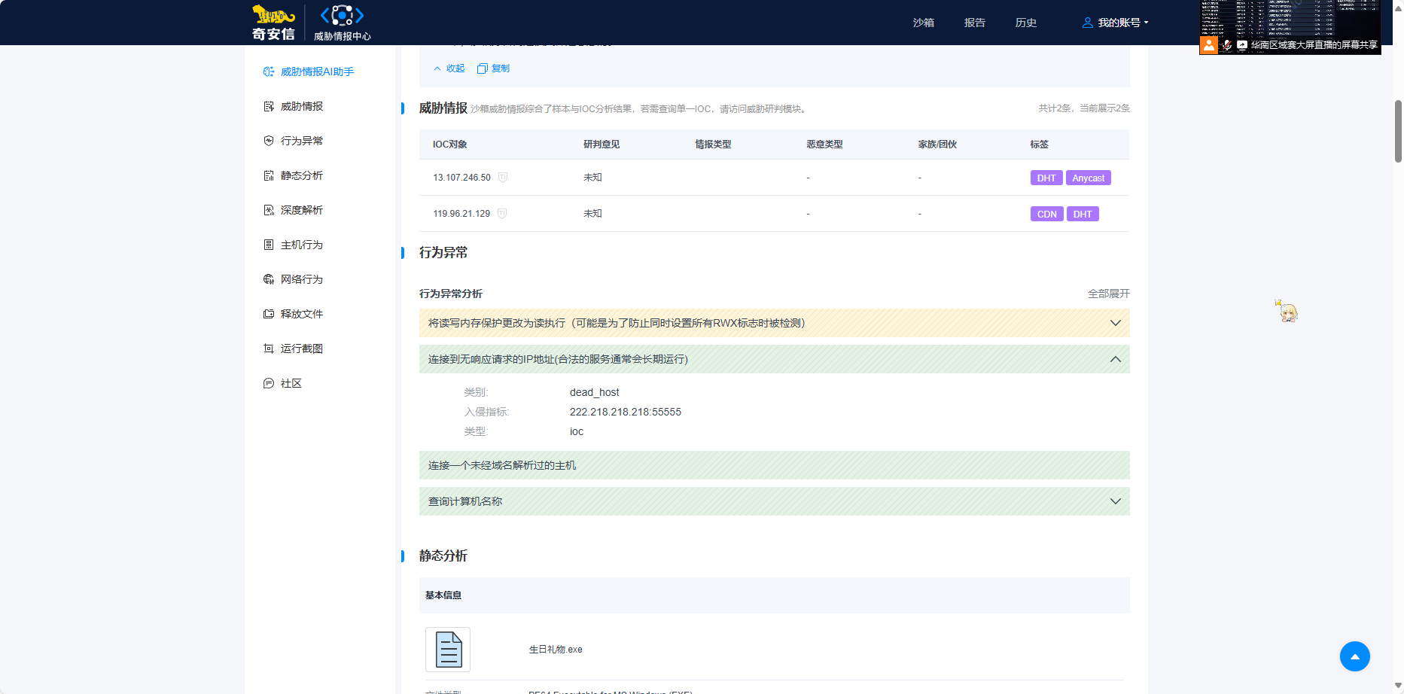Click the shield icon beside 13.107.246.50
The width and height of the screenshot is (1404, 694).
(503, 178)
